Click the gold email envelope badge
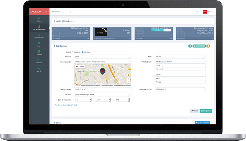Image resolution: width=246 pixels, height=141 pixels. pos(208,46)
